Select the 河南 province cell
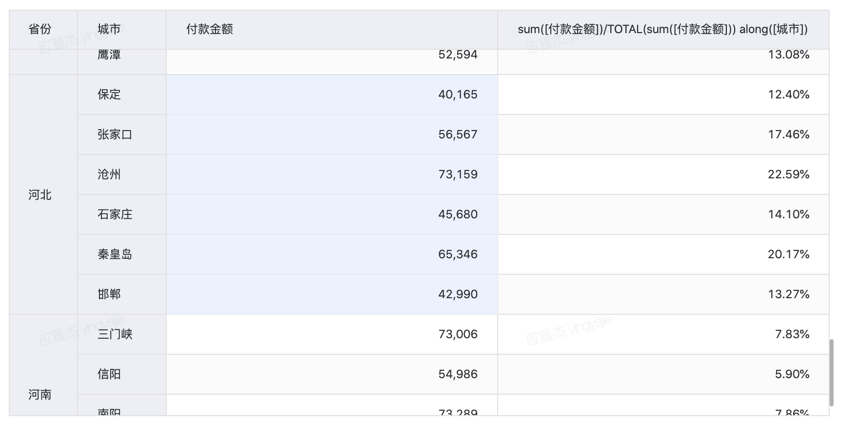This screenshot has width=856, height=421. 40,394
